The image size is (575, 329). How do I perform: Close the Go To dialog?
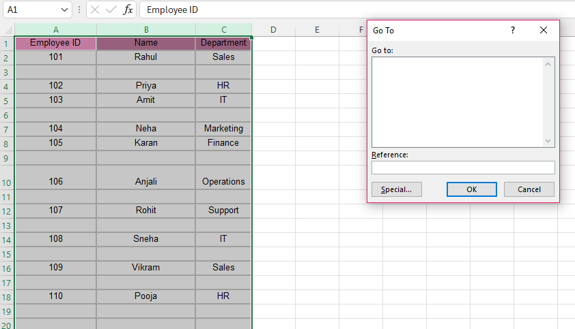click(x=544, y=31)
